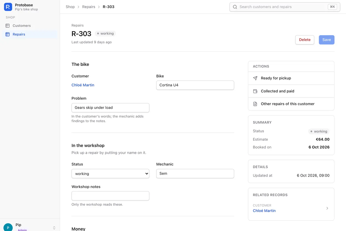The image size is (346, 231).
Task: Mark repair as Collected and paid
Action: point(291,91)
